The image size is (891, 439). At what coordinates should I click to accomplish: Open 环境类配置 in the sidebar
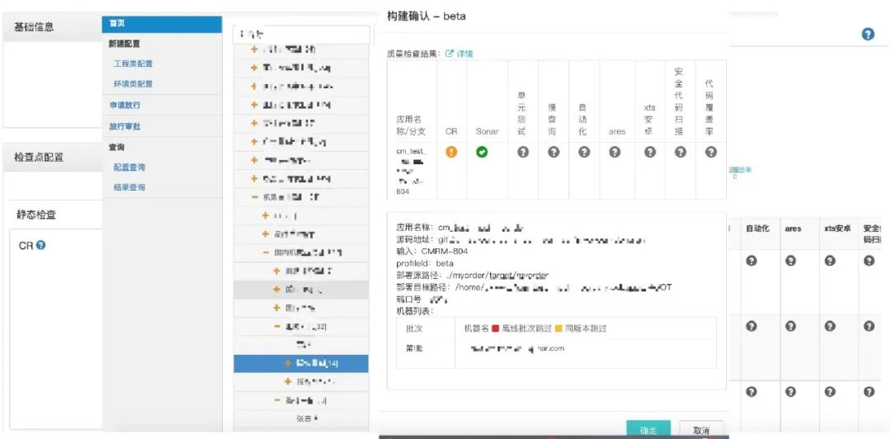(x=133, y=83)
